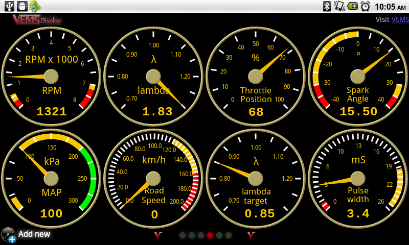The height and width of the screenshot is (245, 409).
Task: Tap the battery charging status icon
Action: pyautogui.click(x=352, y=6)
